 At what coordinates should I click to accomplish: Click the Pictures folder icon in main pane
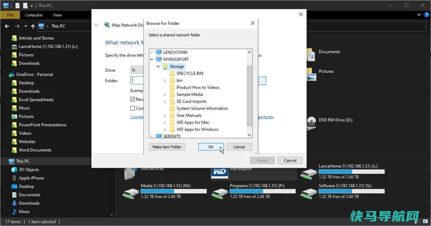[311, 74]
